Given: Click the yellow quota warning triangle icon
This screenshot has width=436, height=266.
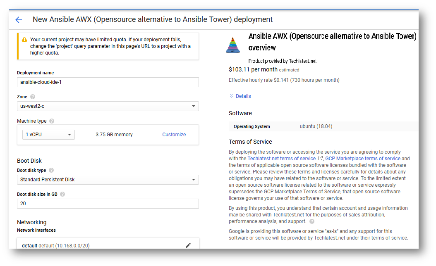Looking at the screenshot, I should (x=24, y=39).
